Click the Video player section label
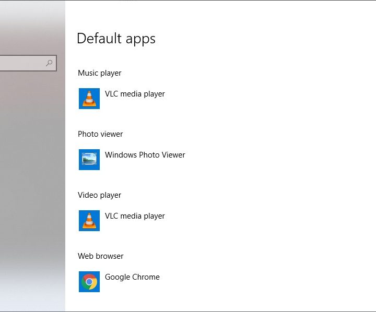Screen dimensions: 376x312 click(99, 195)
